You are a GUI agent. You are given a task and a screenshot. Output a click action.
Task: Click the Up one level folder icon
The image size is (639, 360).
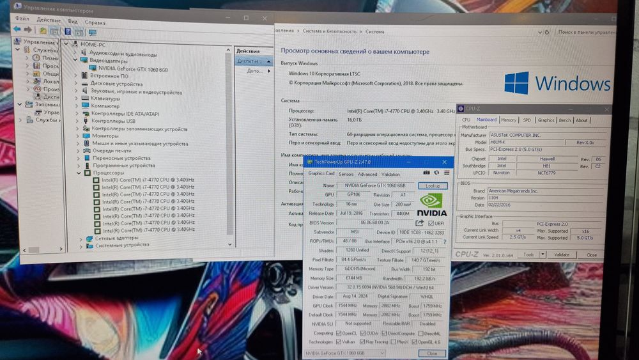pos(43,31)
